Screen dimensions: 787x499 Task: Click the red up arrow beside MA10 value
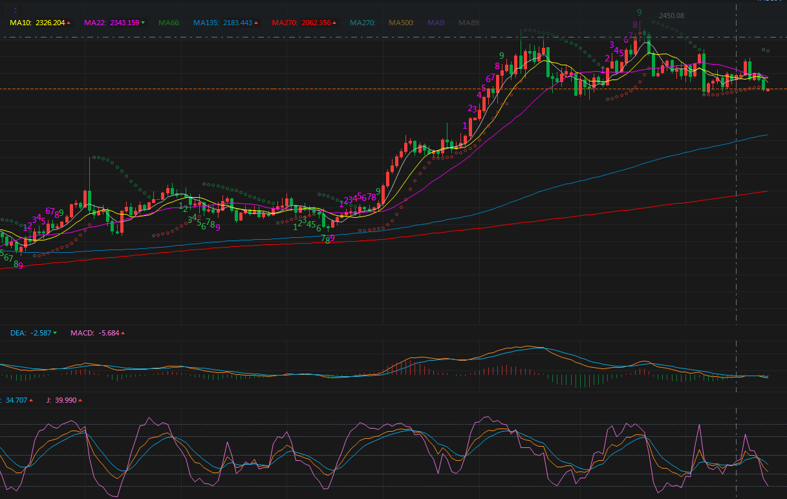click(x=69, y=23)
